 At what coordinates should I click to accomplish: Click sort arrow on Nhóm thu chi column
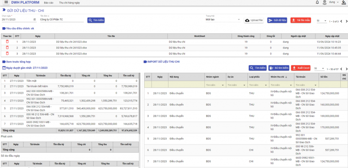[x=286, y=77]
